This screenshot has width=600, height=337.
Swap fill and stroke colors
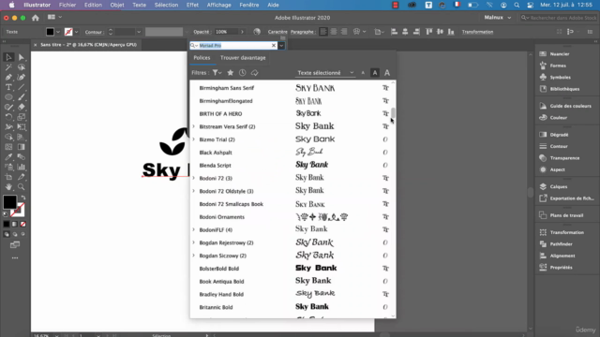tap(23, 198)
